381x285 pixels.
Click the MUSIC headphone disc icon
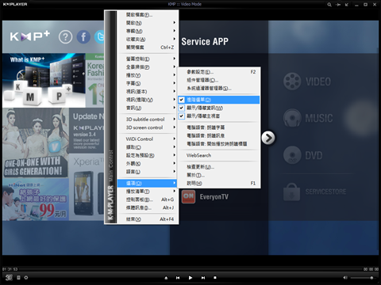click(x=292, y=118)
